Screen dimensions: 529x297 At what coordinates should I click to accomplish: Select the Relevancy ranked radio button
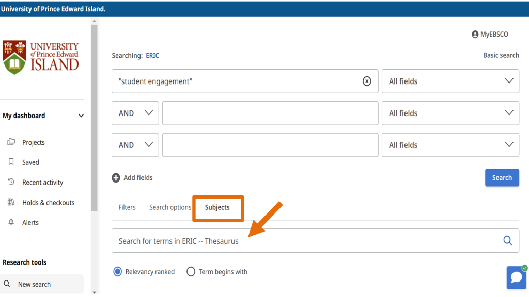(118, 272)
